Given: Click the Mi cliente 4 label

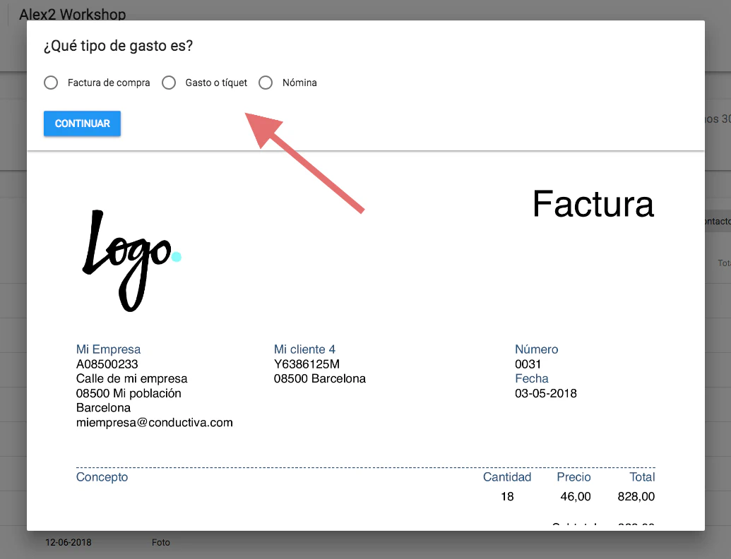Looking at the screenshot, I should [304, 349].
